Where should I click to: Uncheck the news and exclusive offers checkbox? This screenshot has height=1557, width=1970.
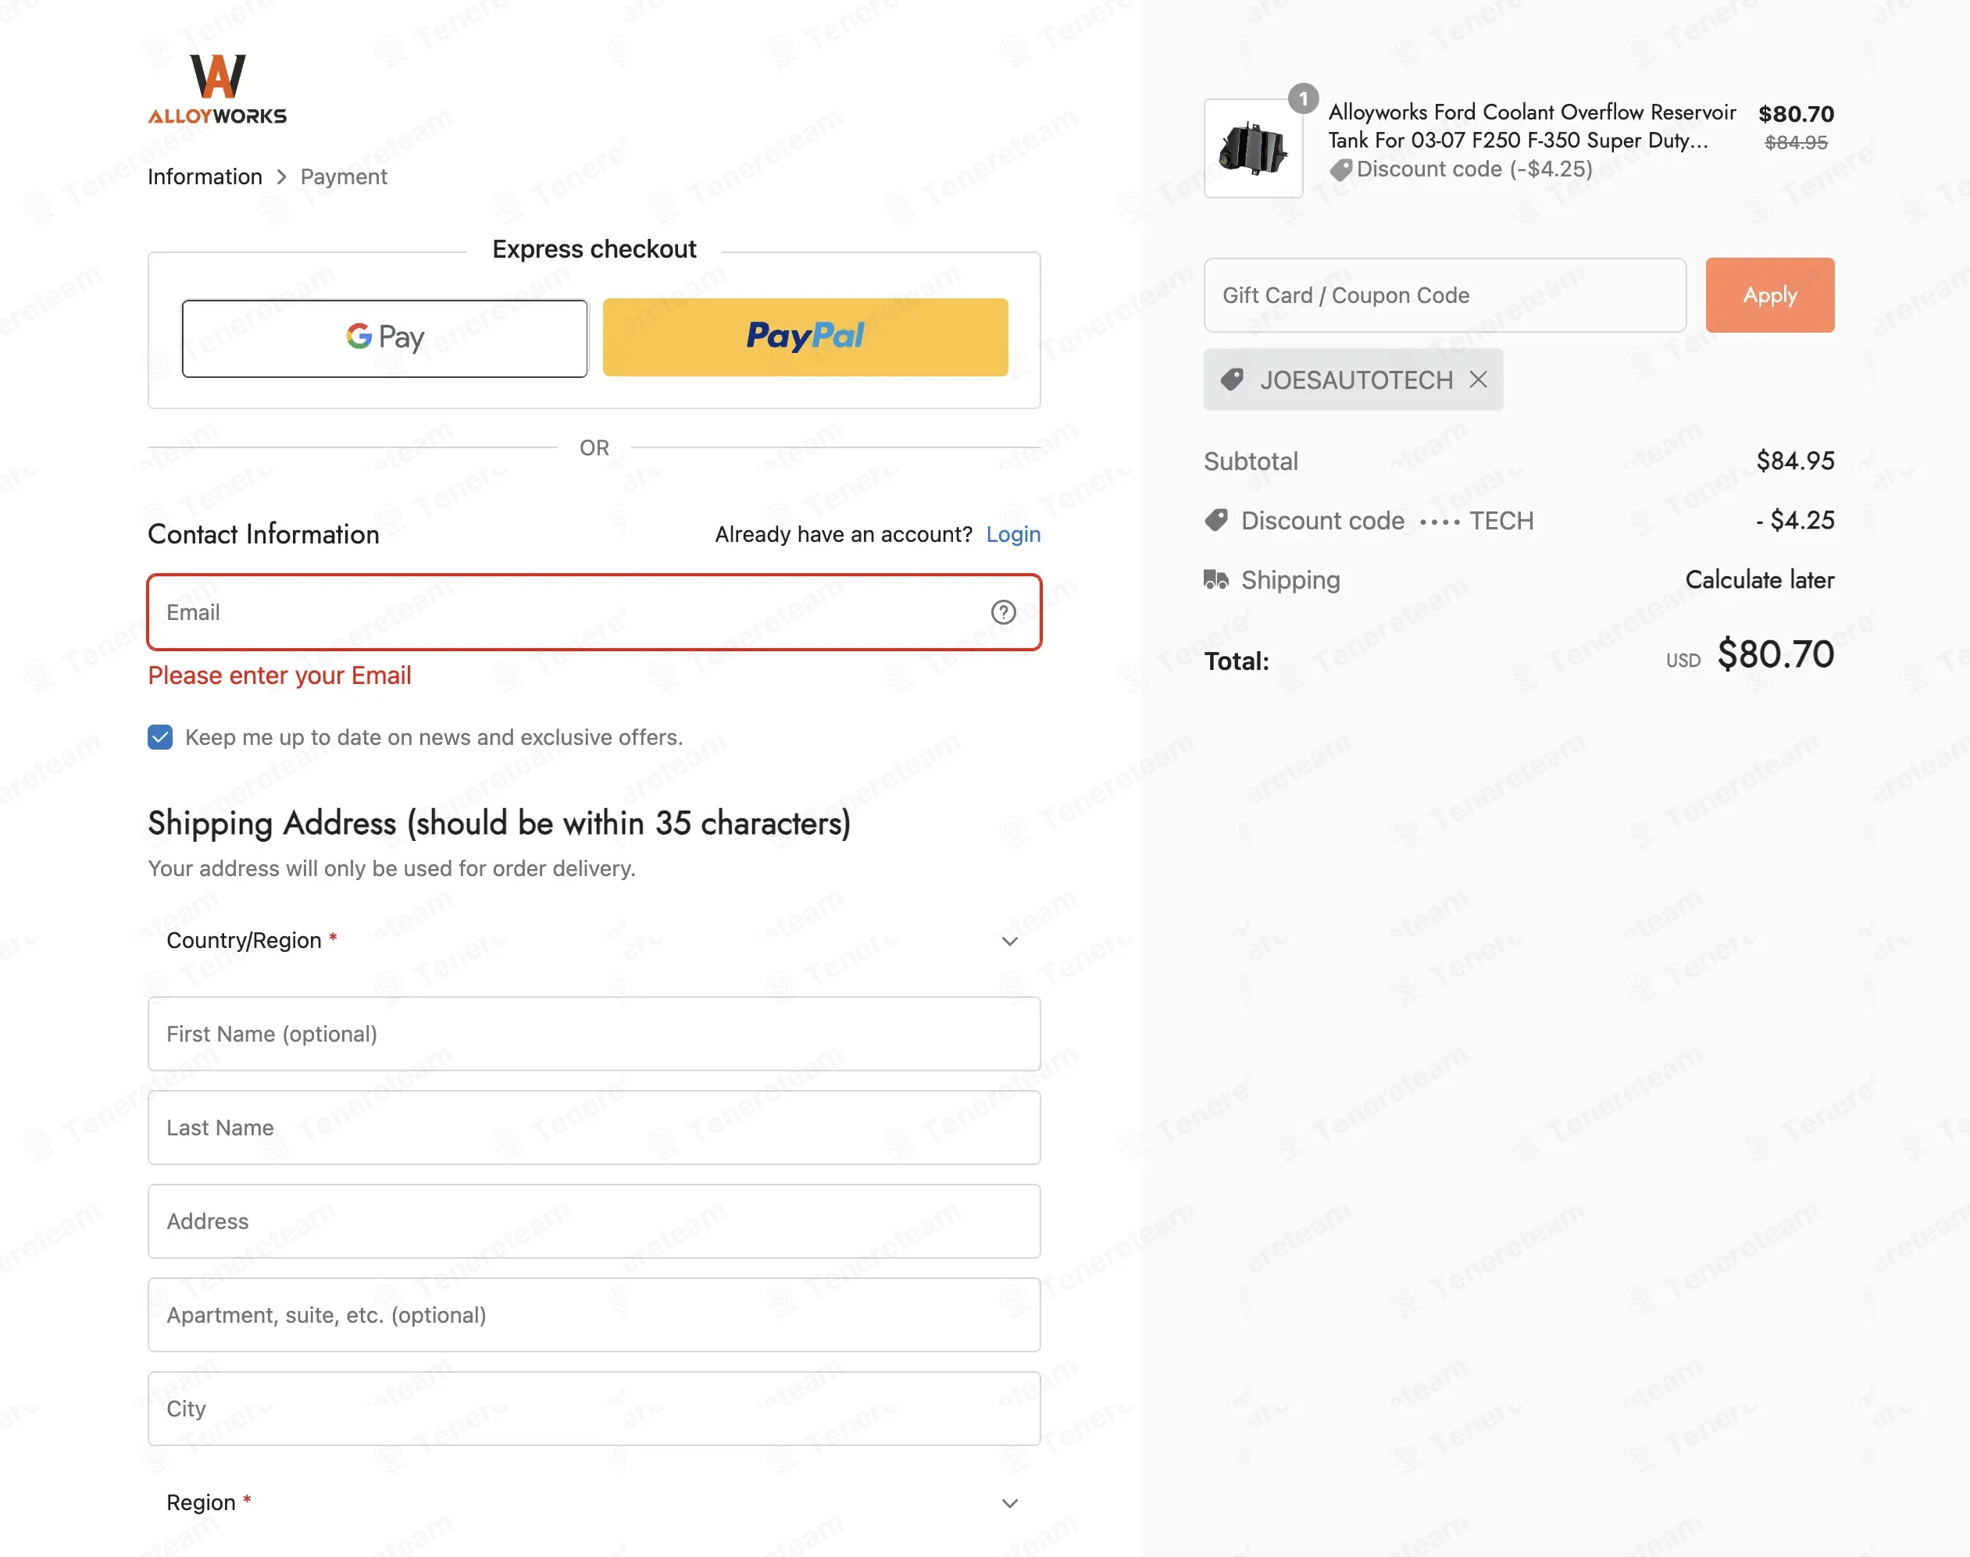pos(159,737)
